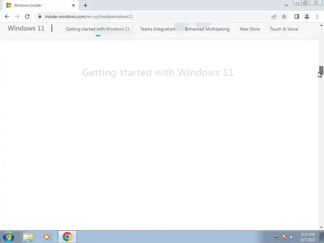View site information lock icon

tap(40, 16)
